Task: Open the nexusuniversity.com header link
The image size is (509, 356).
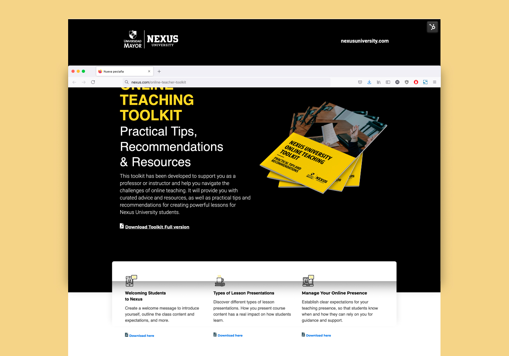Action: (x=365, y=41)
